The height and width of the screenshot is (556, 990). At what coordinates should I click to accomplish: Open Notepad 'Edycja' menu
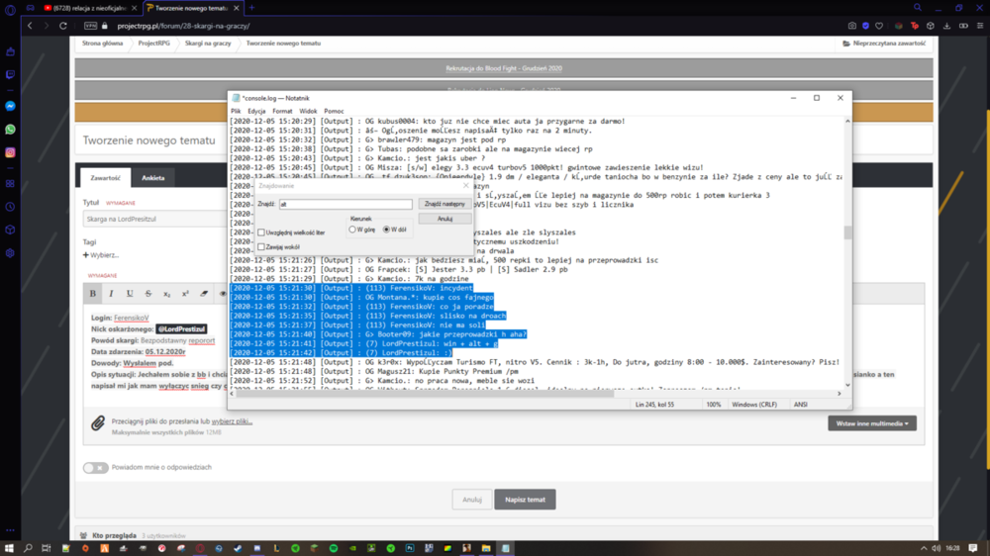256,111
